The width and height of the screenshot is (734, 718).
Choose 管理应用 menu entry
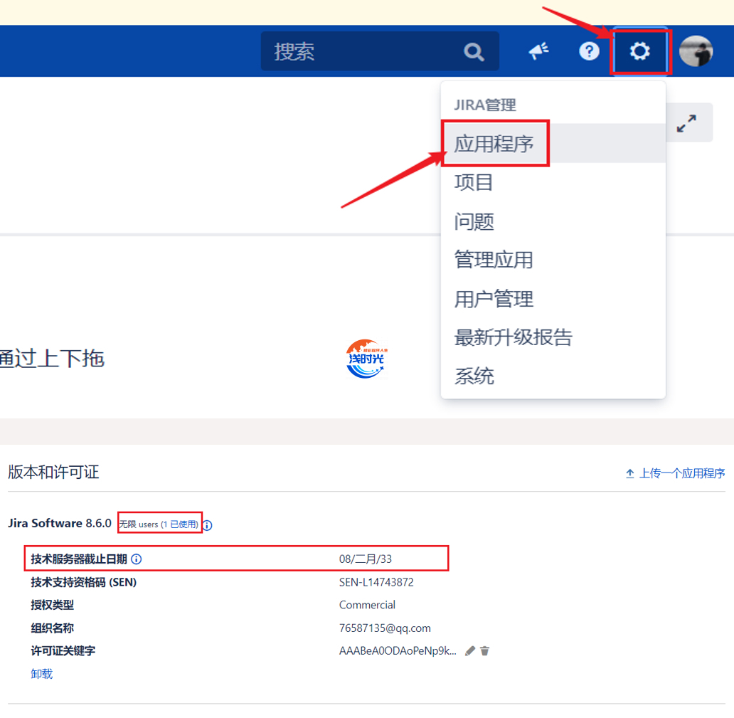pos(494,260)
